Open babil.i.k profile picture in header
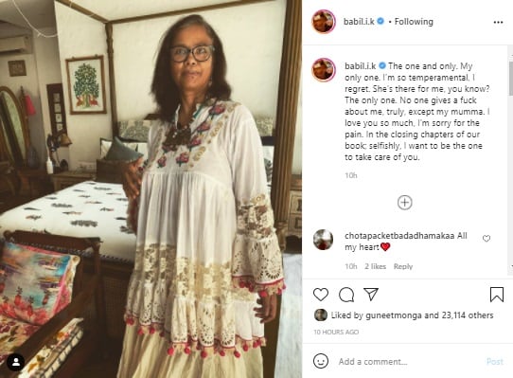This screenshot has width=513, height=378. click(x=324, y=22)
